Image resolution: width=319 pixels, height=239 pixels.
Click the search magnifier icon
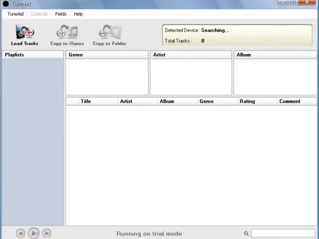pos(246,233)
